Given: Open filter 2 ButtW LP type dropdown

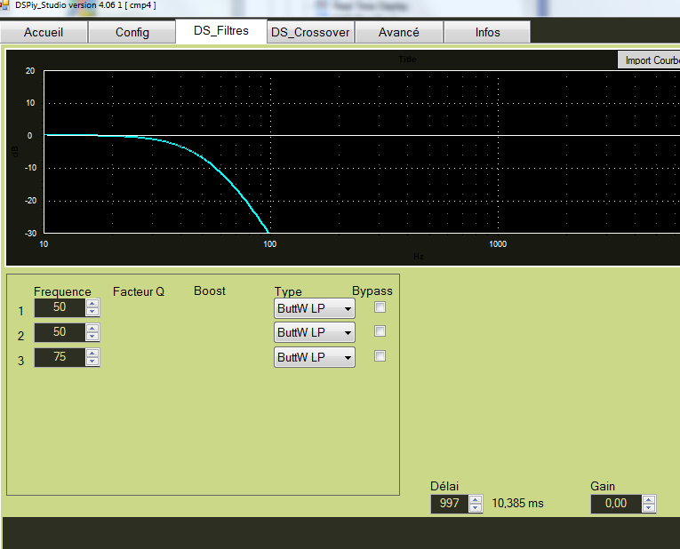Looking at the screenshot, I should coord(315,333).
